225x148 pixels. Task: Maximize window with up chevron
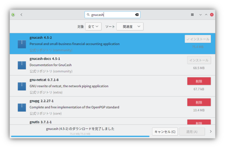206,15
